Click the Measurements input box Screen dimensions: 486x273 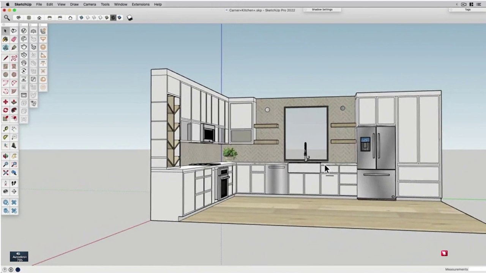[478, 269]
